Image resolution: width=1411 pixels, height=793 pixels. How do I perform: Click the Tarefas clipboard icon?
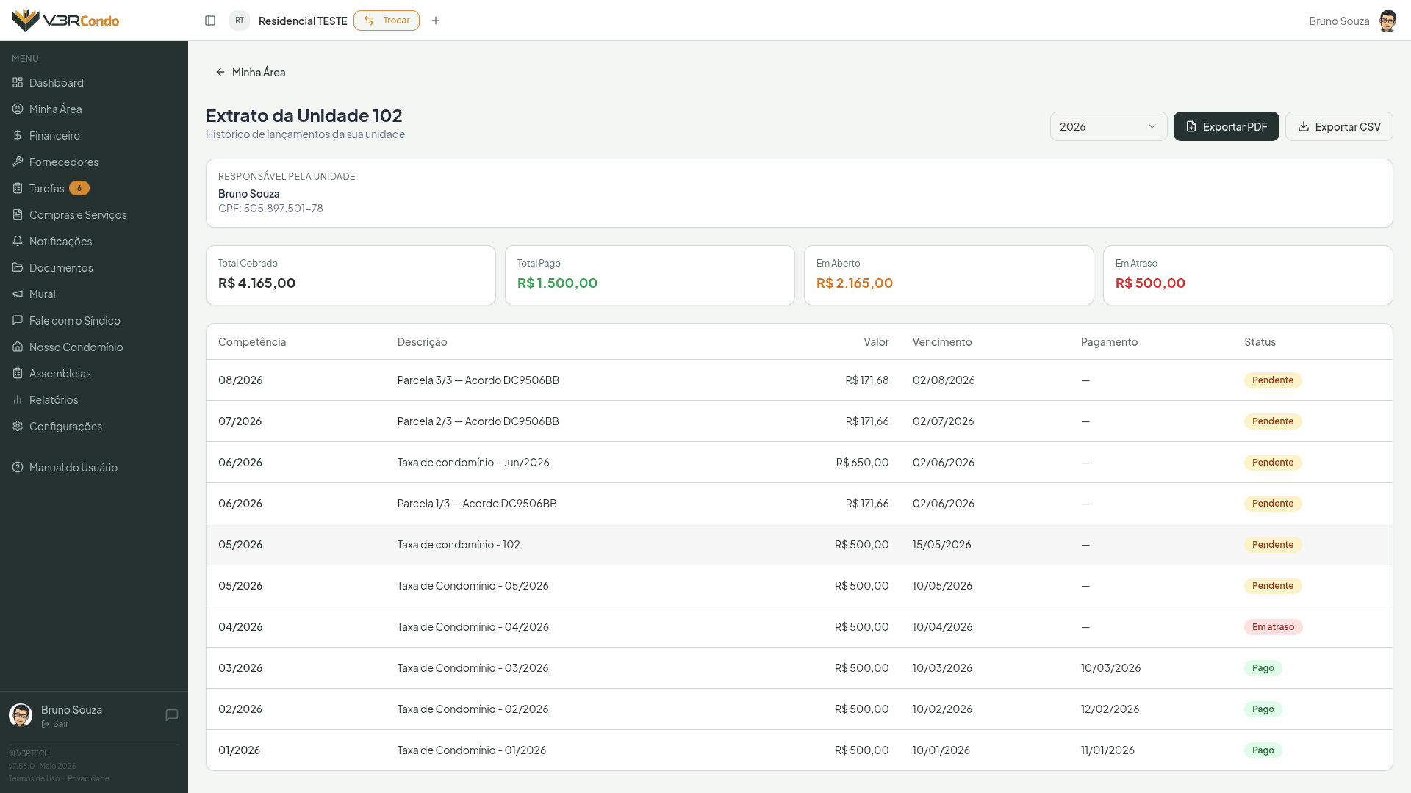[x=18, y=188]
